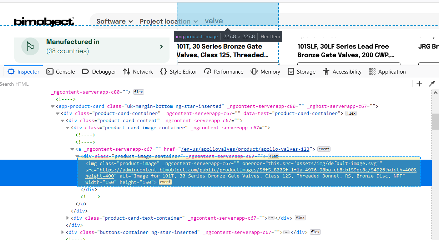Toggle flex badge on product-card-text-container div
The width and height of the screenshot is (439, 240).
(300, 218)
